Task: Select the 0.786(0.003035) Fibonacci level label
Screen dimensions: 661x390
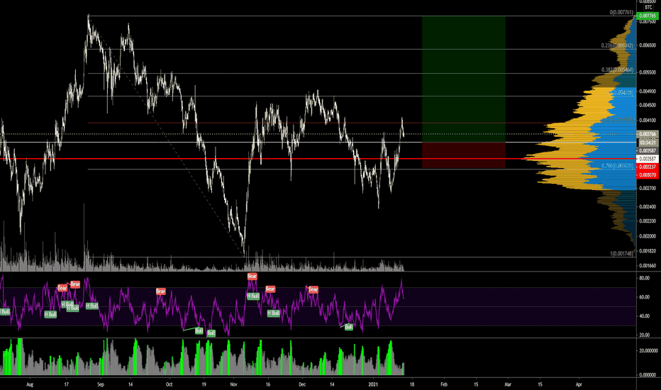Action: click(617, 166)
